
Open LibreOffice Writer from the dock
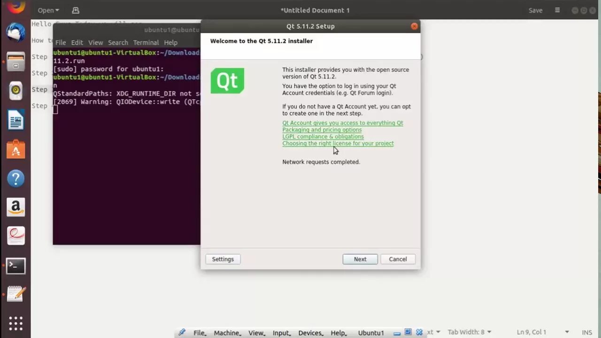(x=15, y=120)
